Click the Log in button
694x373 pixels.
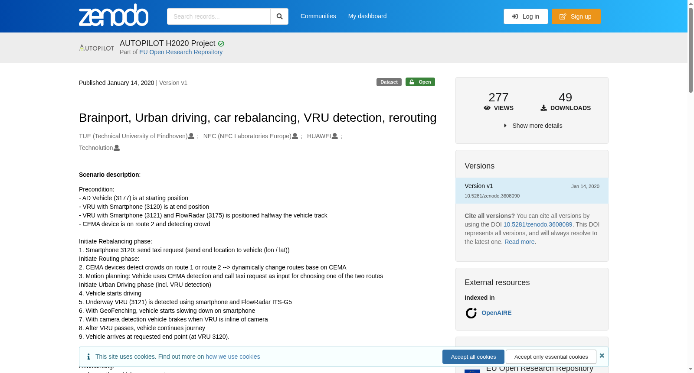tap(526, 16)
